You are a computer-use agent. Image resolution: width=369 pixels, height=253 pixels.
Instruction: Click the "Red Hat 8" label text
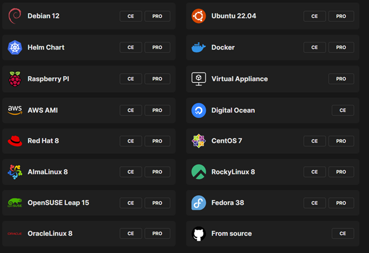[43, 141]
